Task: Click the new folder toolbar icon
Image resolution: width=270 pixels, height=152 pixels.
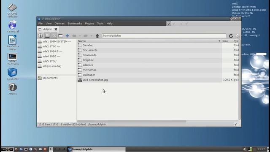Action: (61, 35)
